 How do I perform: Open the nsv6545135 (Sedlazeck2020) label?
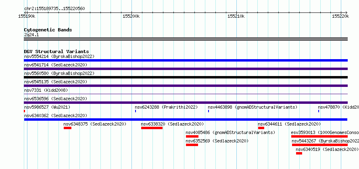click(56, 82)
